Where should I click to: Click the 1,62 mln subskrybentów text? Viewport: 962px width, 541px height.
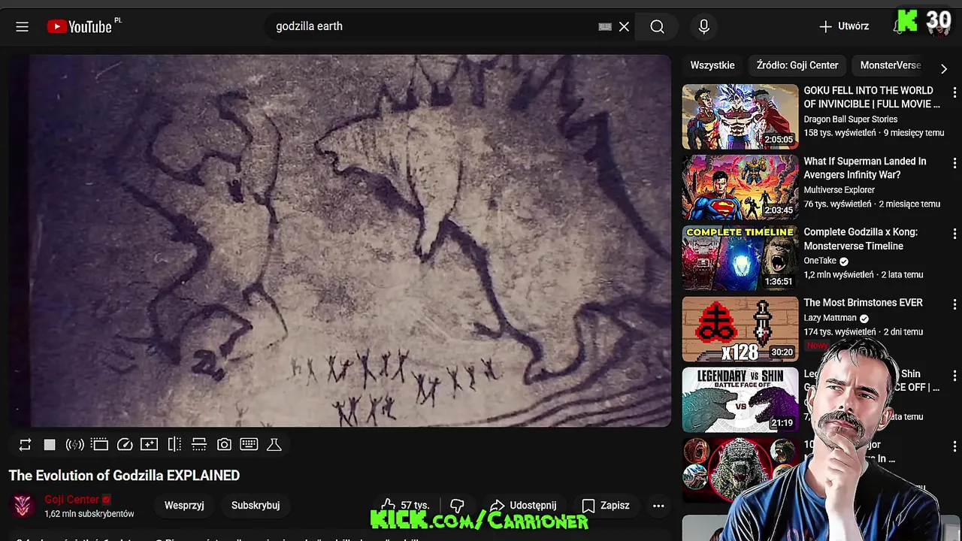[x=89, y=514]
